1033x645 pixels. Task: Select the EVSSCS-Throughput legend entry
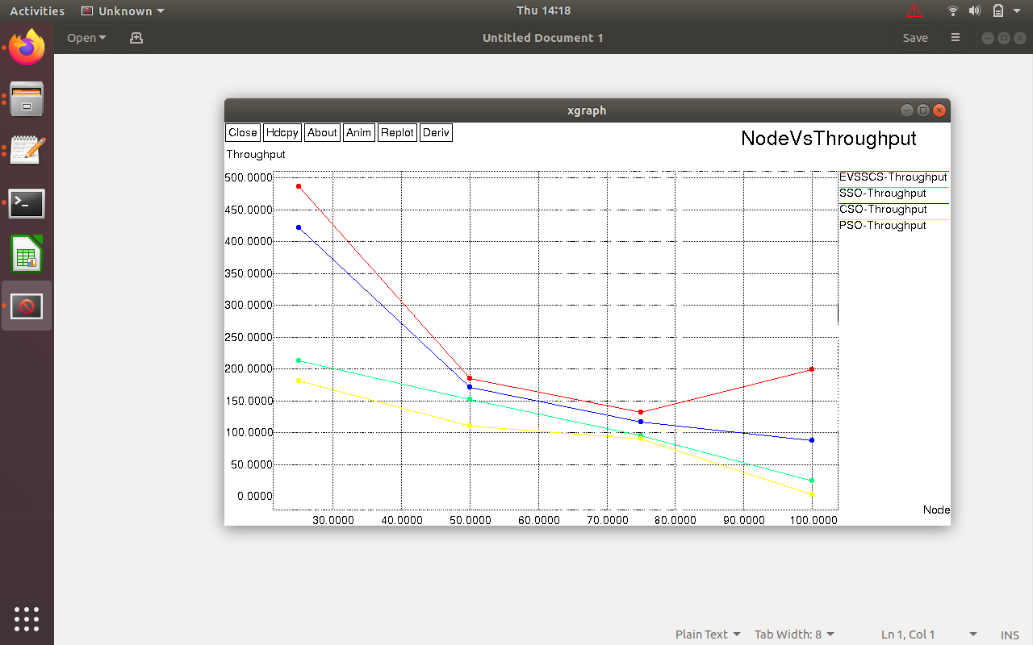pyautogui.click(x=893, y=177)
